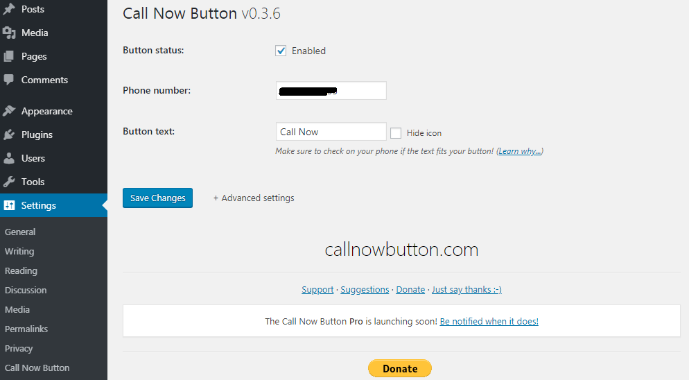
Task: Click the Enabled checkbox label
Action: coord(308,51)
